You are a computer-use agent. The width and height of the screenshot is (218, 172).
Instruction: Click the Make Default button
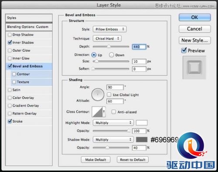[95, 160]
